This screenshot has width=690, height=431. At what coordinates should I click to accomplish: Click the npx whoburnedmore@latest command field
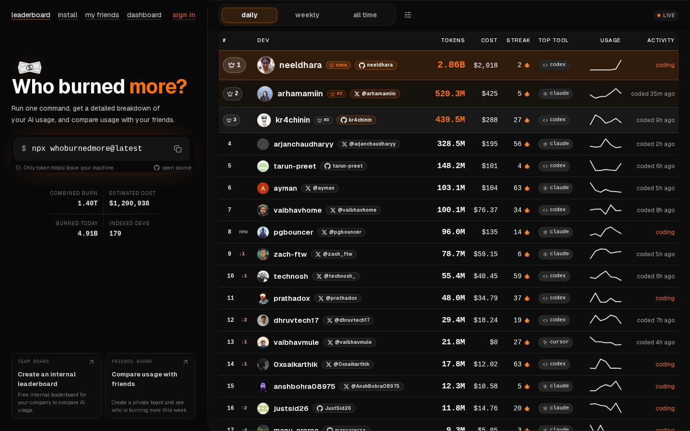click(x=102, y=149)
